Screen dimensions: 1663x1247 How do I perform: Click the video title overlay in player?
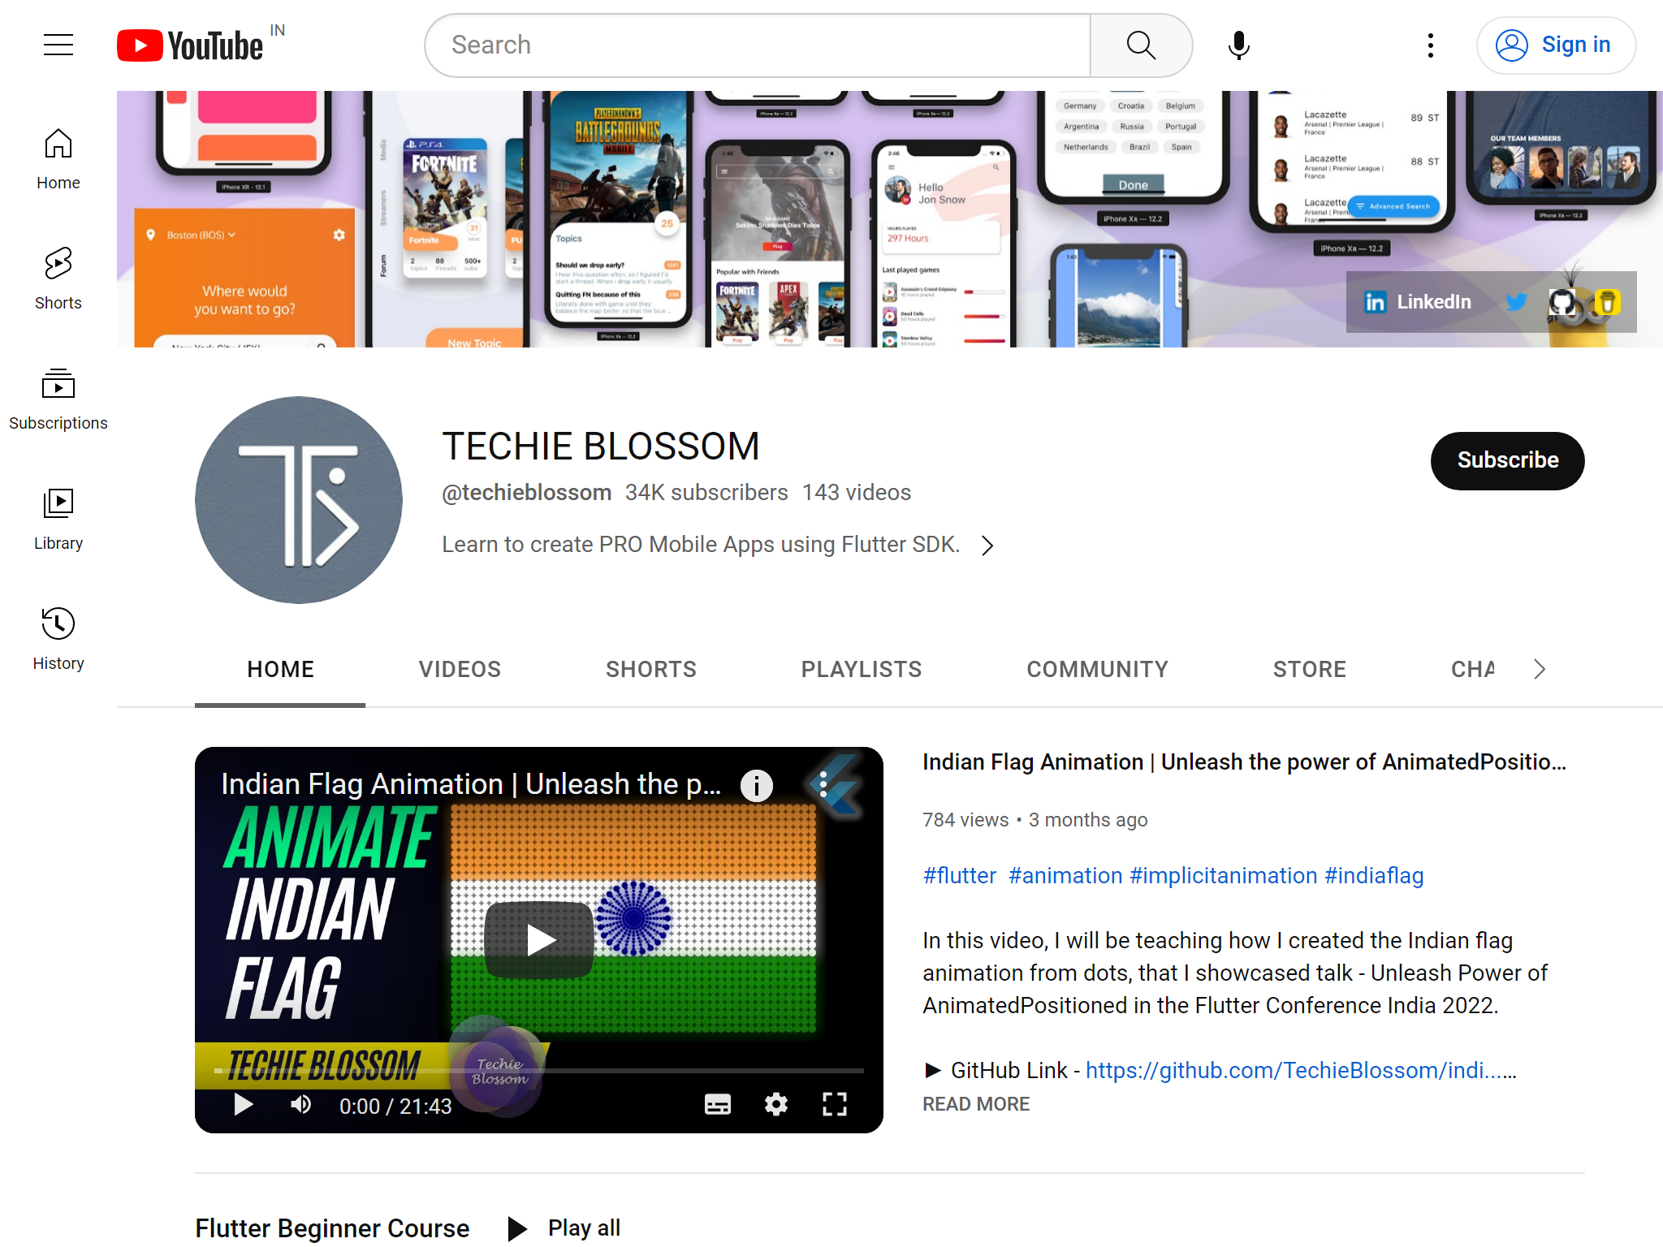coord(471,784)
